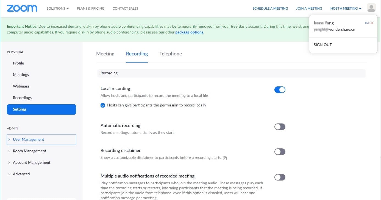Toggle Multiple audio notifications of recorded meeting
The height and width of the screenshot is (200, 381).
[x=280, y=177]
